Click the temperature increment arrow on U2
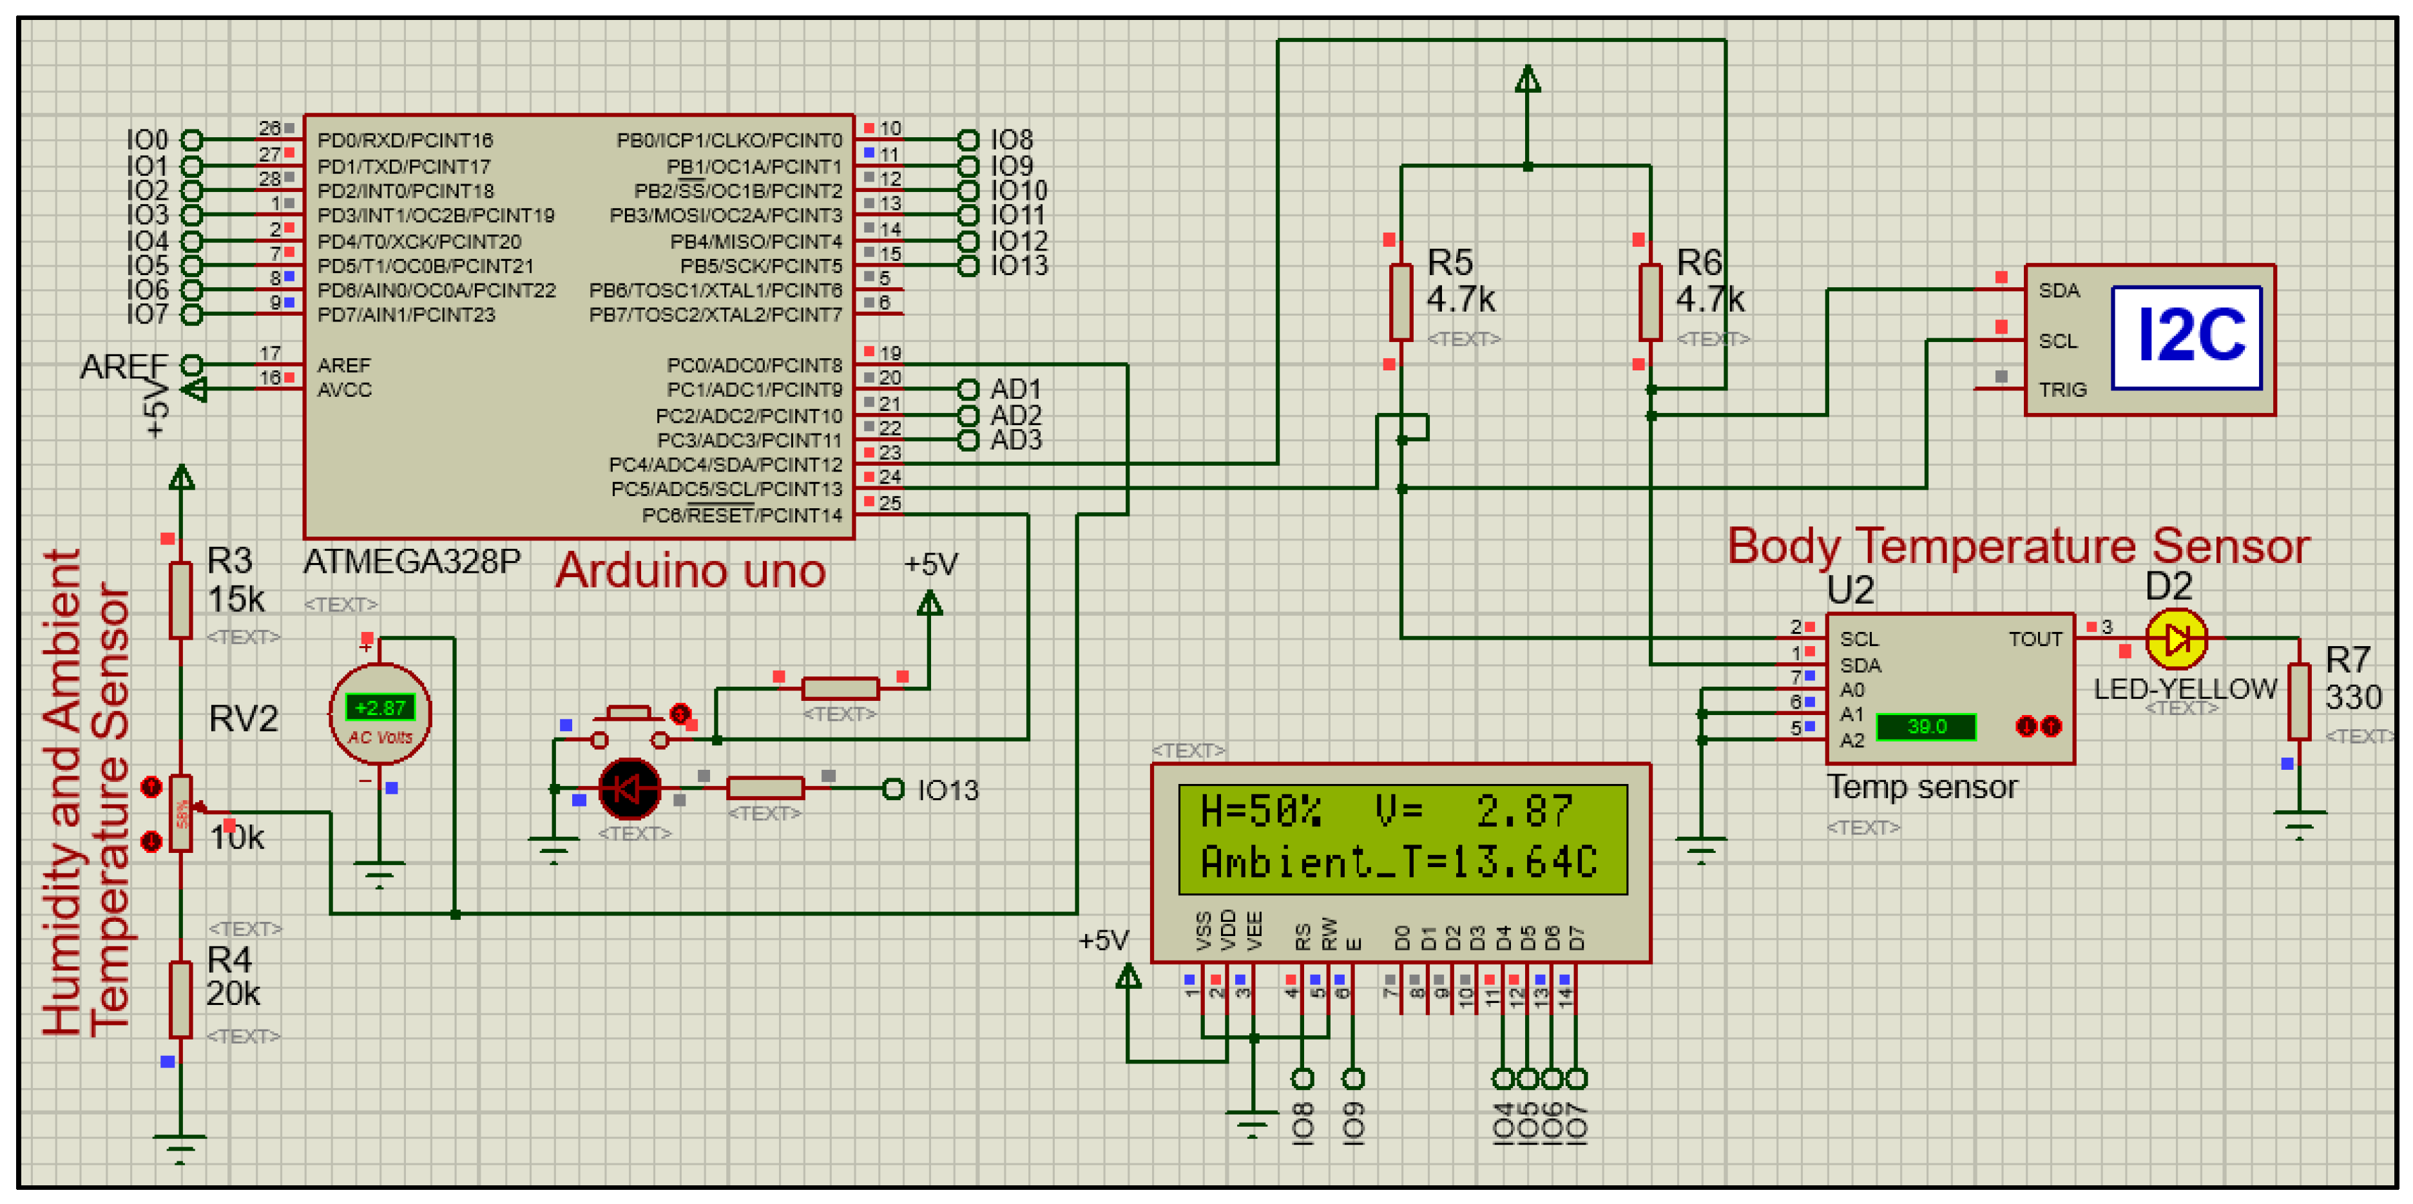 2052,727
